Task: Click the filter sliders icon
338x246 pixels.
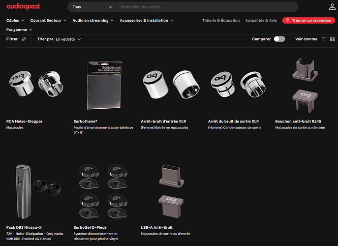Action: [x=24, y=39]
